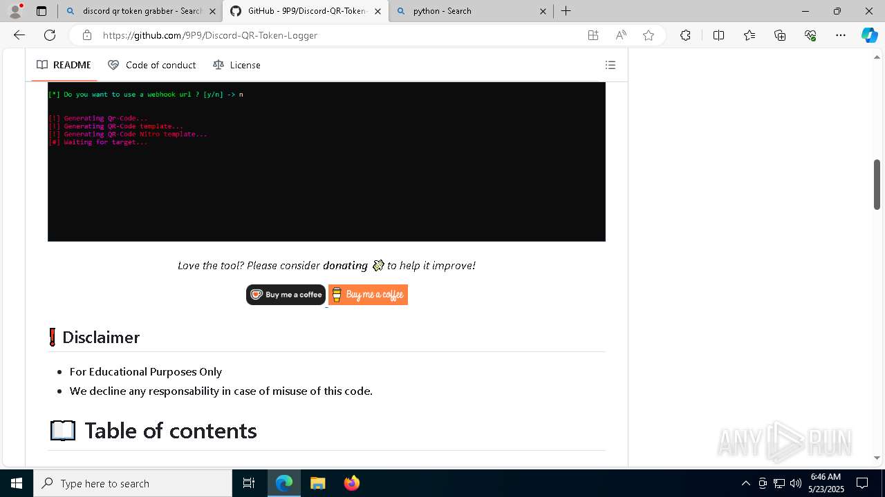Select the README tab
Image resolution: width=885 pixels, height=497 pixels.
click(x=64, y=65)
